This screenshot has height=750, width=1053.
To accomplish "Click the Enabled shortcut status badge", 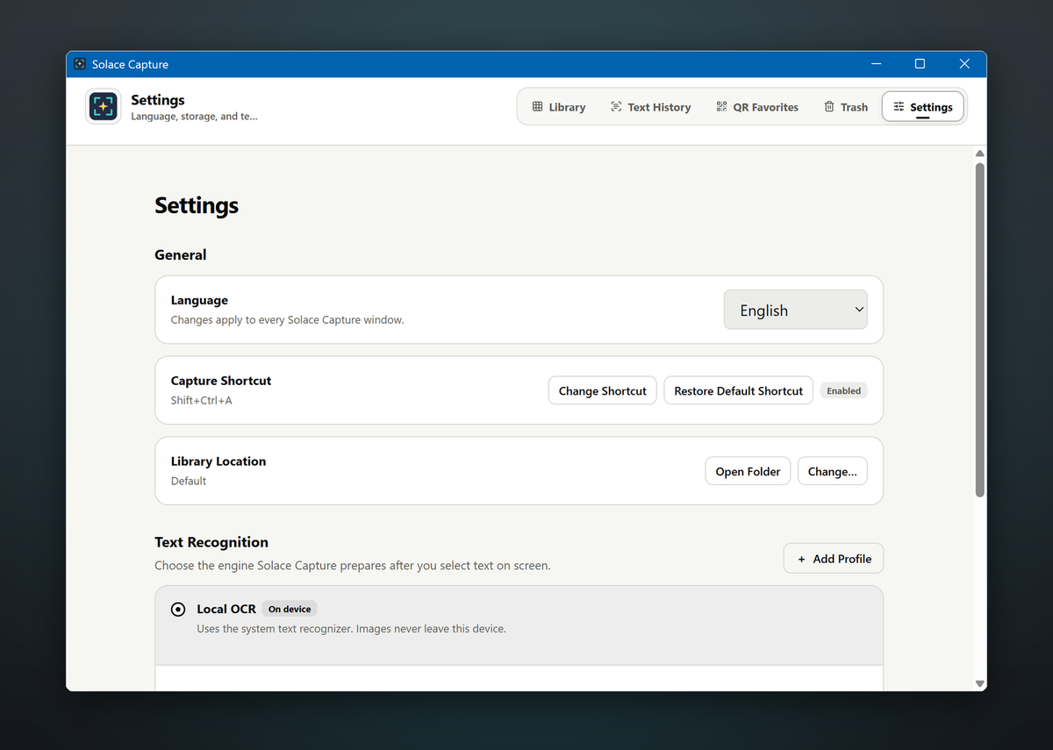I will (843, 390).
